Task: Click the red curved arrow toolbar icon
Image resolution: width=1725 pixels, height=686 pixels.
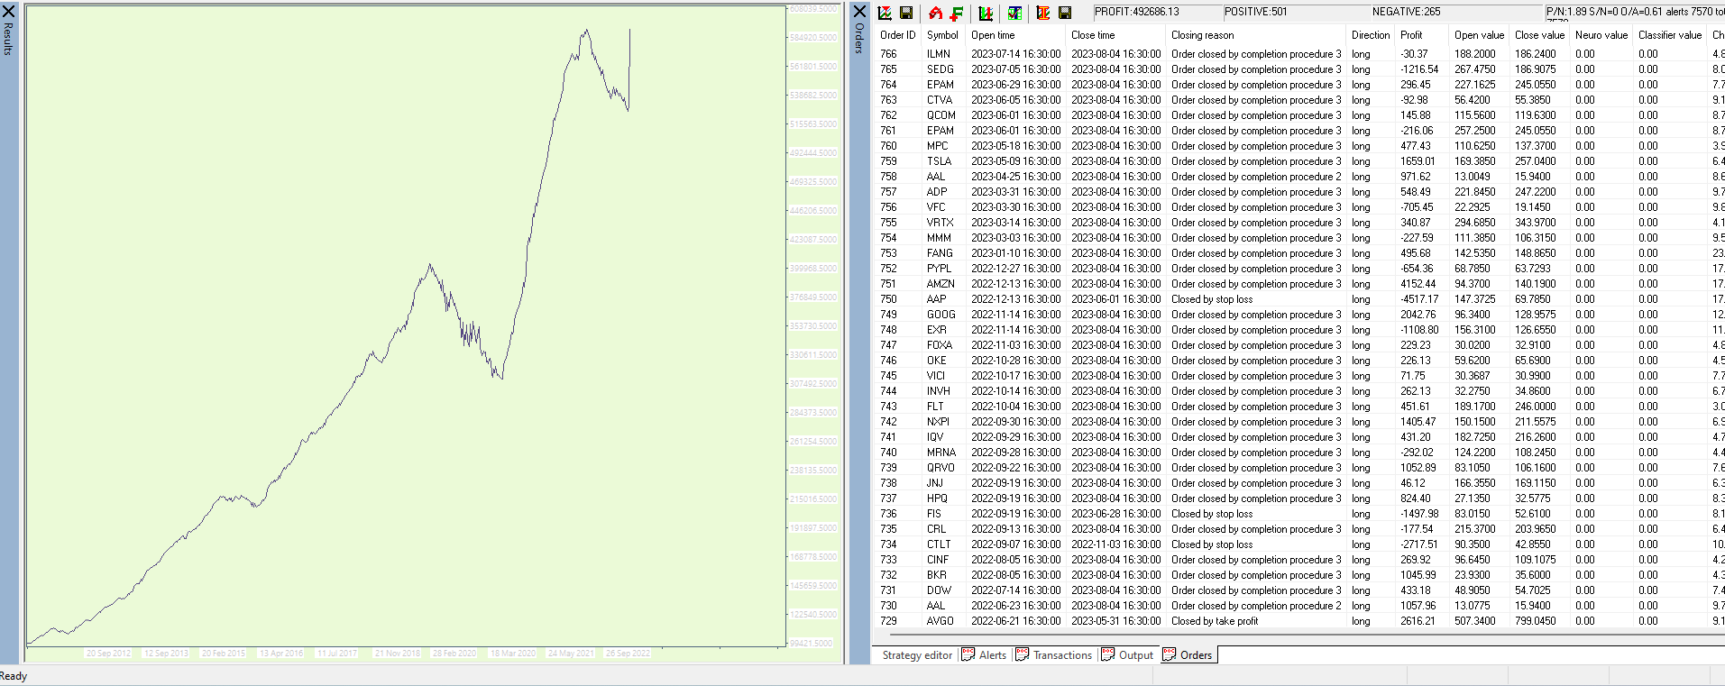Action: click(x=935, y=13)
